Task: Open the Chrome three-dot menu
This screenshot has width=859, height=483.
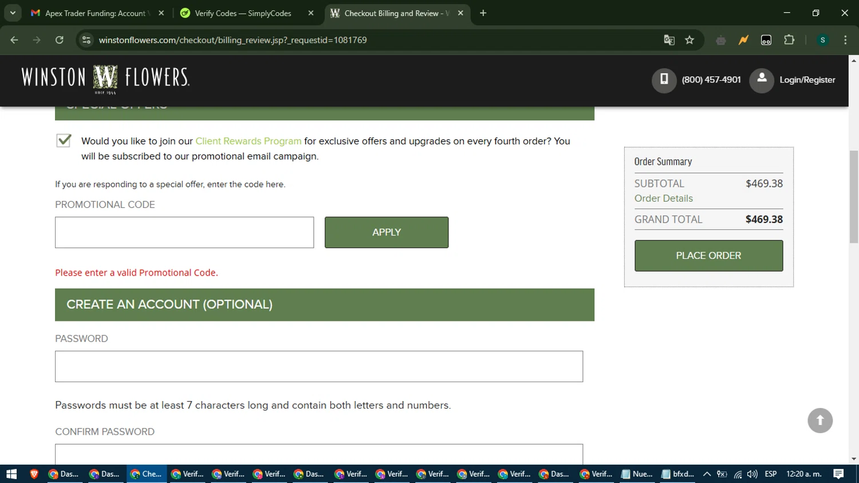Action: 845,40
